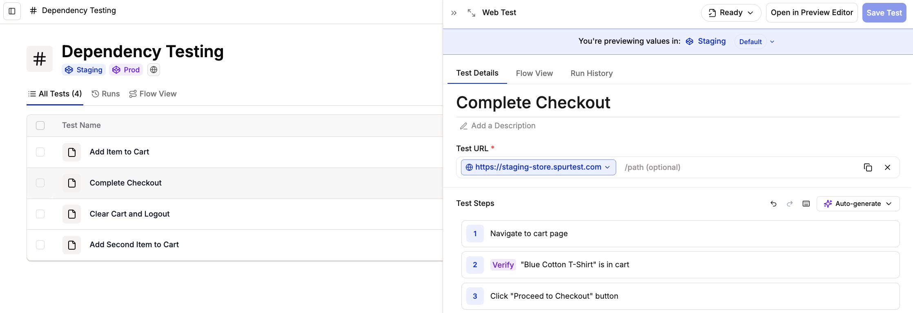Viewport: 913px width, 313px height.
Task: Click the Save Test button
Action: tap(884, 13)
